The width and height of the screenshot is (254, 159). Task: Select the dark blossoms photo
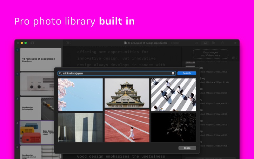(173, 128)
